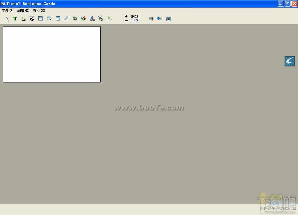Image resolution: width=298 pixels, height=215 pixels.
Task: Click the T with green plus icon
Action: (101, 18)
